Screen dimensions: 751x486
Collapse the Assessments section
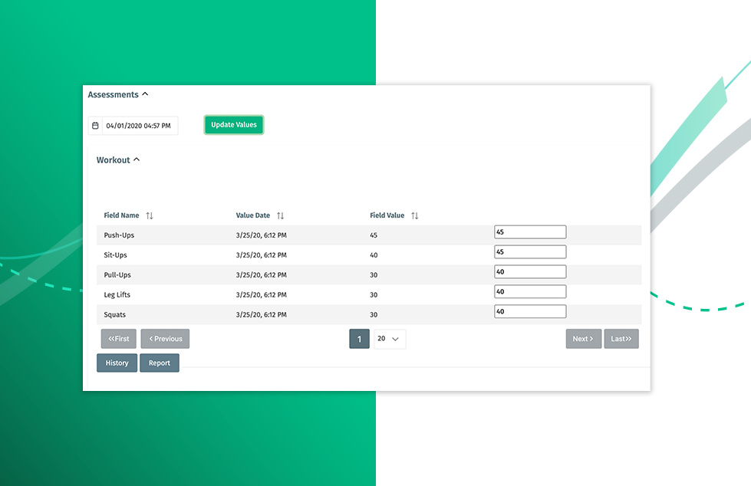145,95
